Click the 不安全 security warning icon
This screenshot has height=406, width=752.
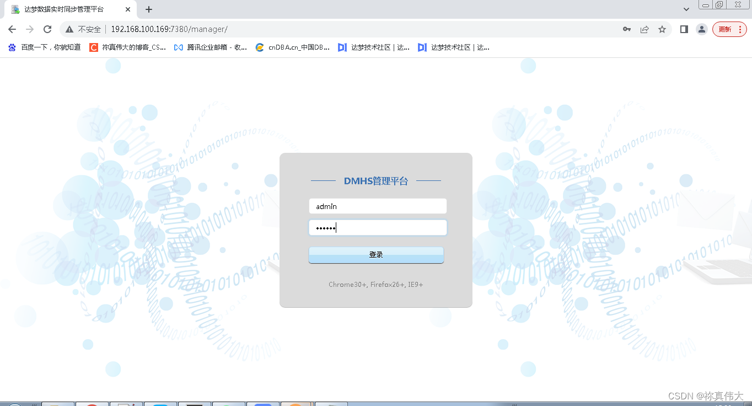[x=69, y=29]
